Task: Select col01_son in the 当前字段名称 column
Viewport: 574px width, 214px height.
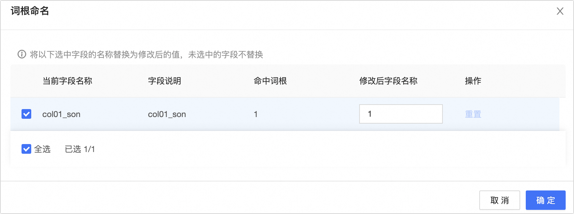Action: point(61,114)
